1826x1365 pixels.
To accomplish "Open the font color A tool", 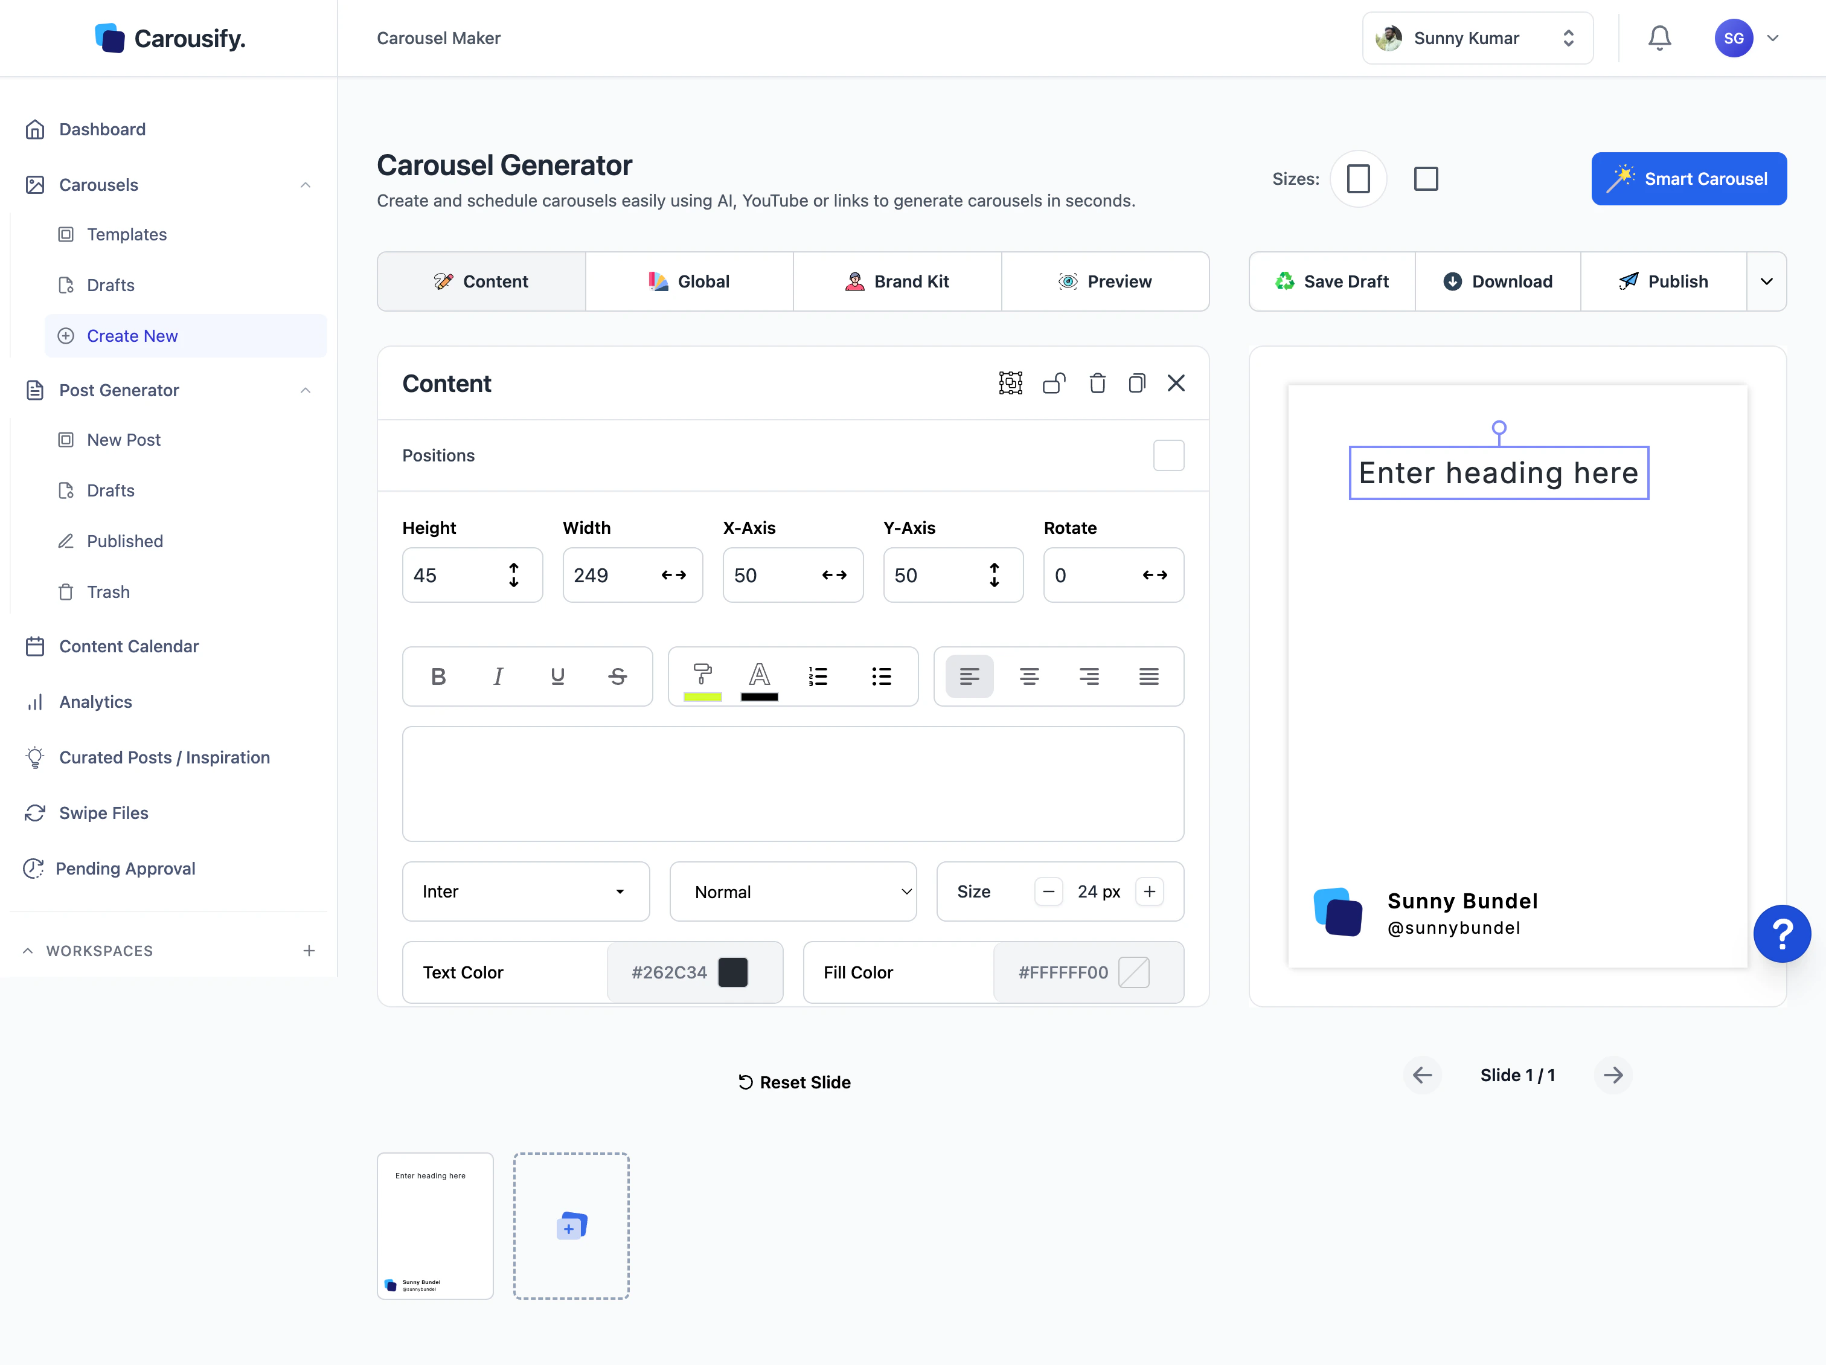I will pos(760,681).
